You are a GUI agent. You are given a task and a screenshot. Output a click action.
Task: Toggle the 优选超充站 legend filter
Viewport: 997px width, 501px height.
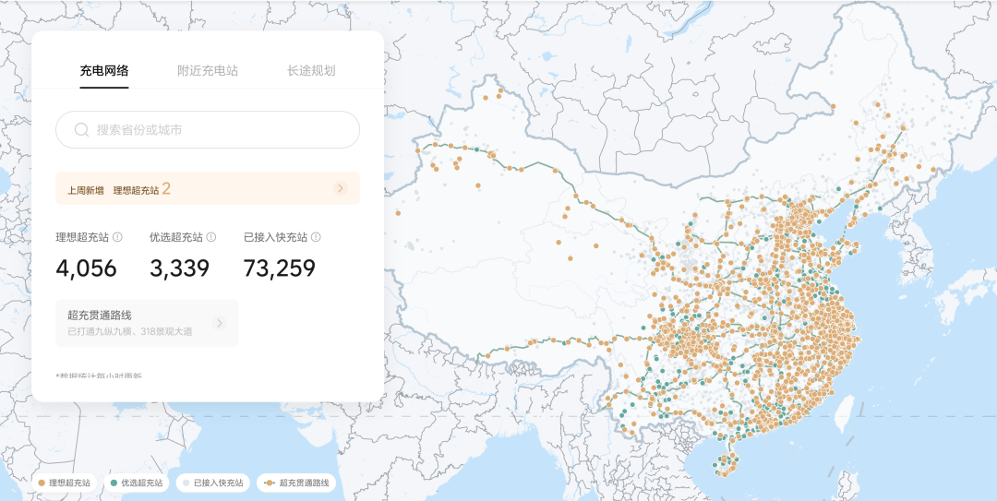click(137, 483)
